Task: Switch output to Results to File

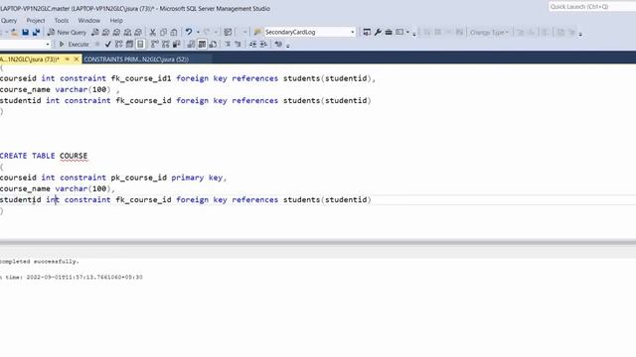Action: [x=213, y=44]
